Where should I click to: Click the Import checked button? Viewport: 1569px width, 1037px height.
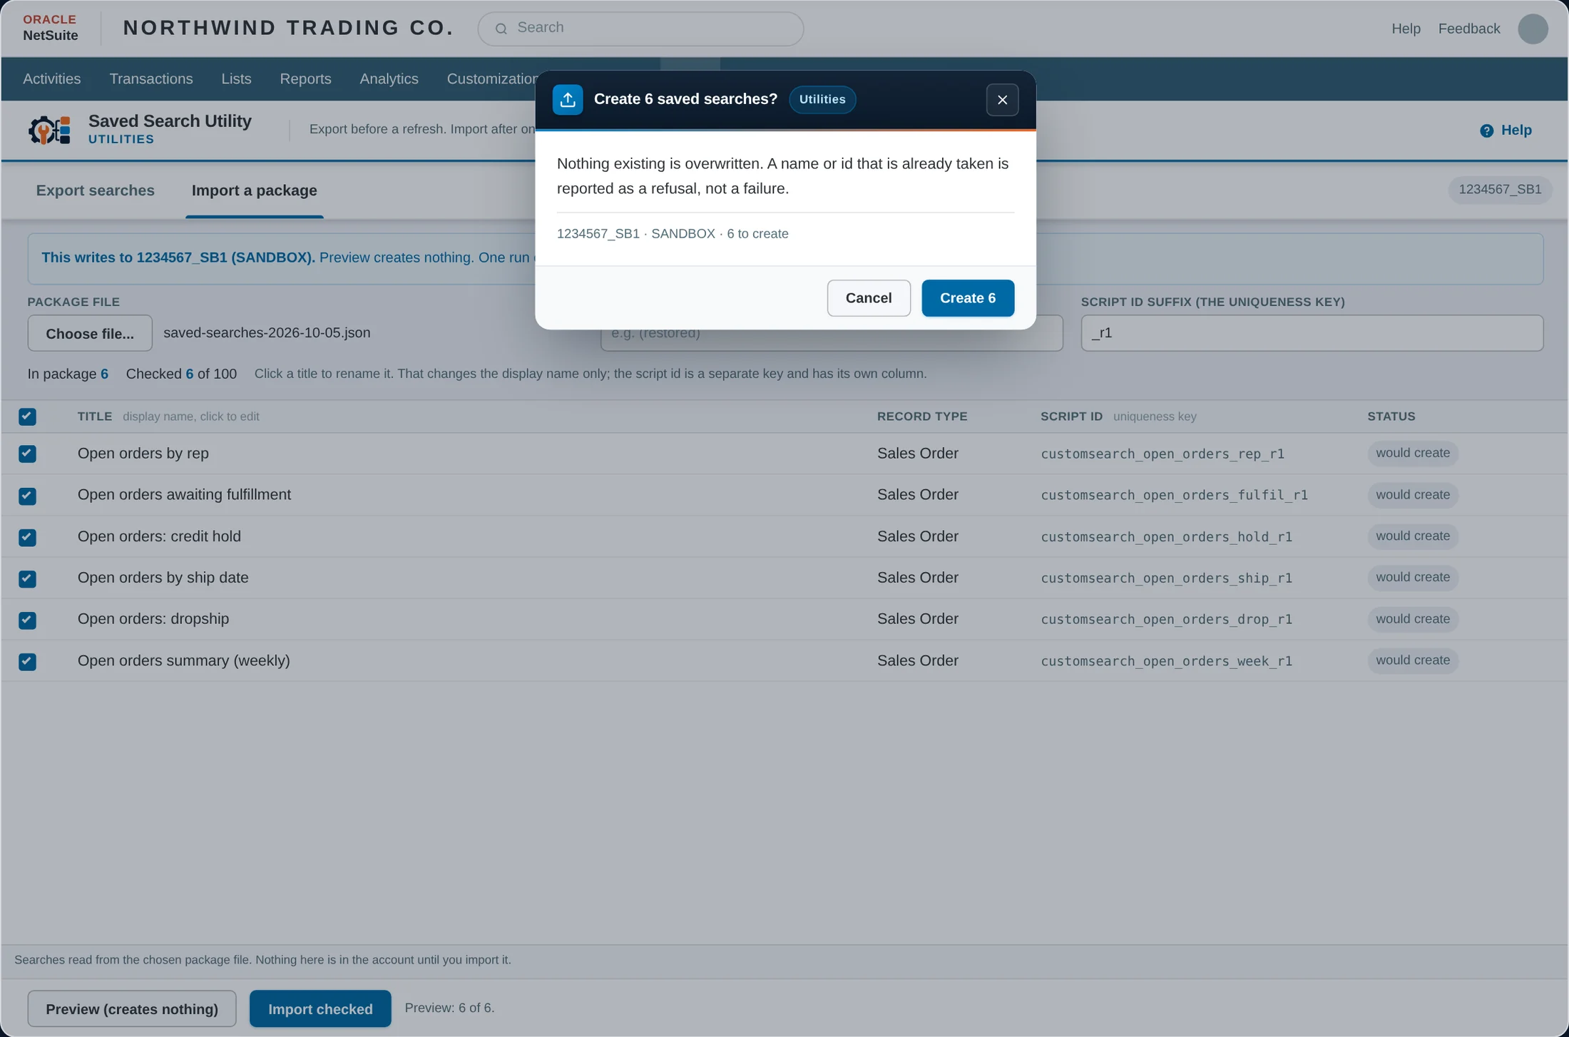tap(320, 1009)
